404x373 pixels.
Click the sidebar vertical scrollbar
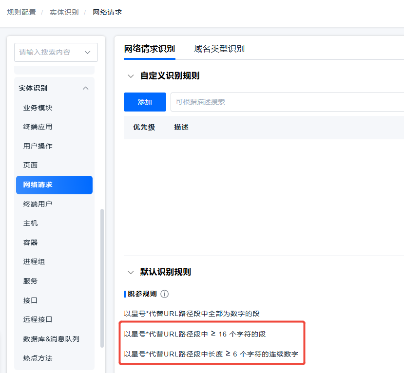click(102, 278)
